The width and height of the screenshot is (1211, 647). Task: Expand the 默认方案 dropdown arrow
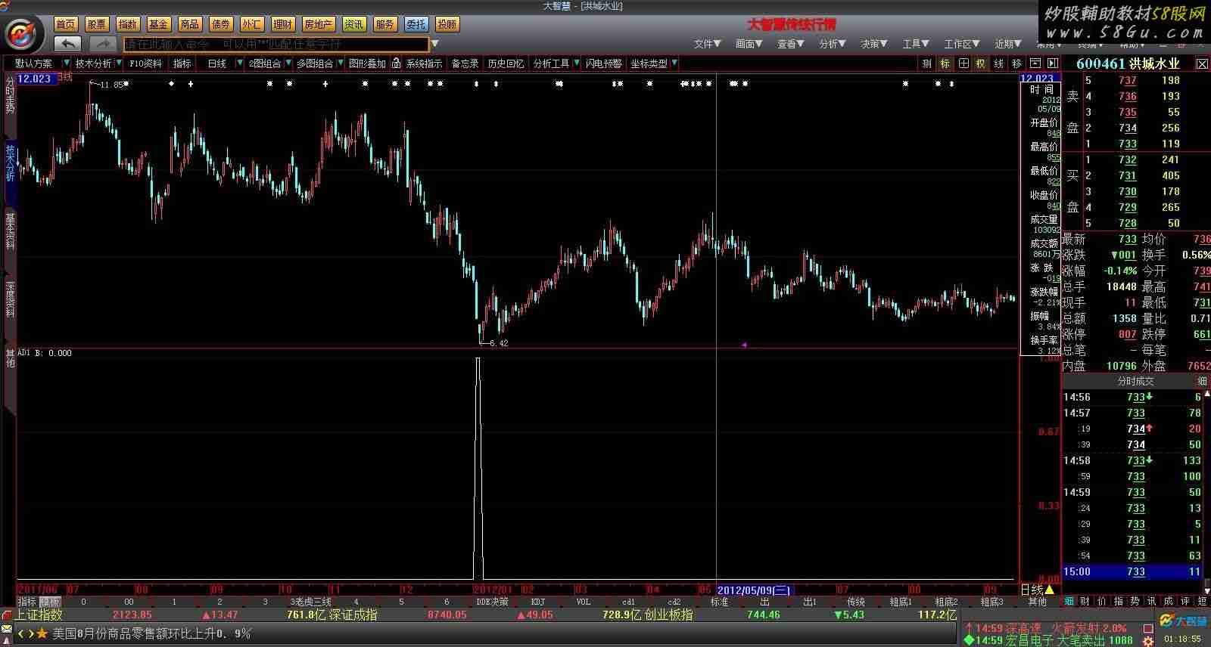(x=67, y=63)
